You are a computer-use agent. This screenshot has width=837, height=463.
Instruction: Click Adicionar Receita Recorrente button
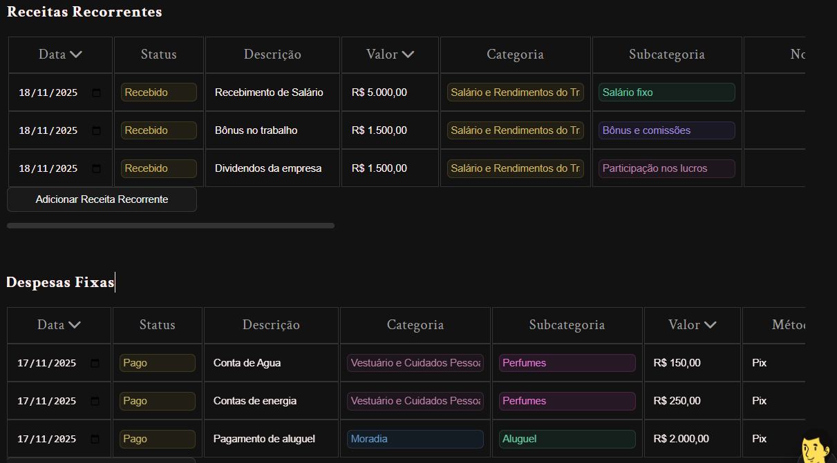tap(102, 199)
